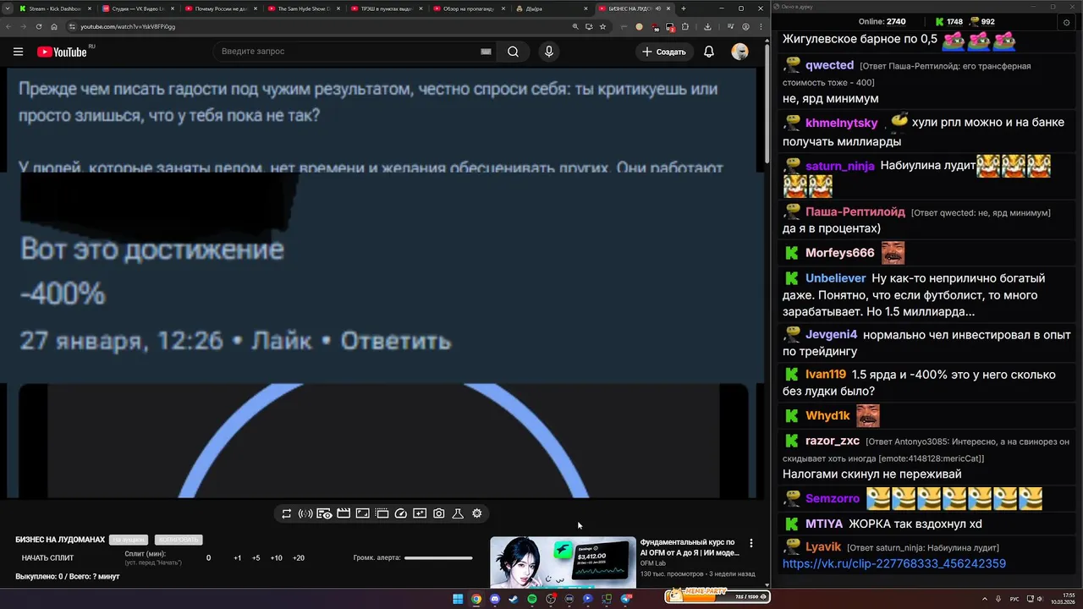Open the three-dot menu of the recommended video
This screenshot has width=1083, height=609.
click(x=750, y=543)
